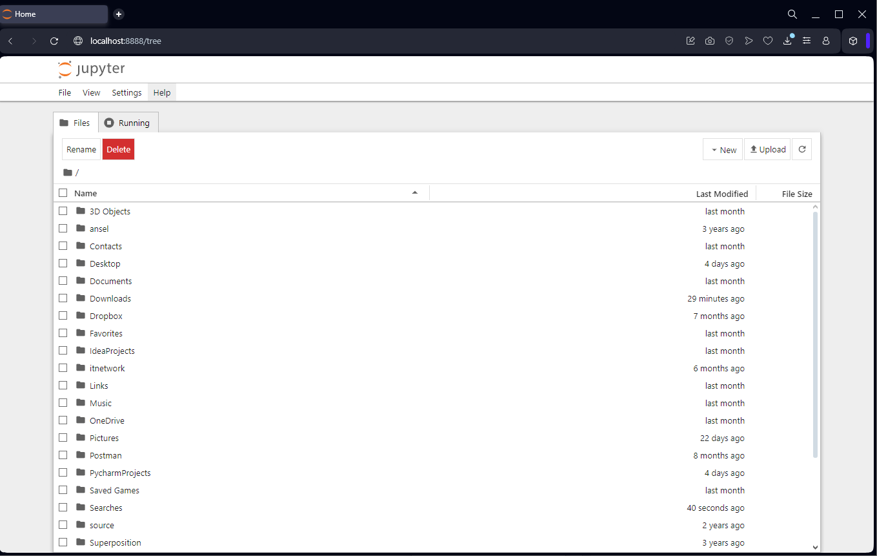The height and width of the screenshot is (556, 877).
Task: Click "40 seconds ago" in Searches row
Action: point(716,508)
